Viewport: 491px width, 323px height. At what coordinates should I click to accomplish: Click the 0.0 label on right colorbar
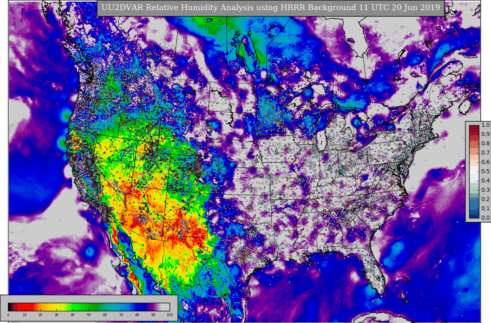point(485,218)
